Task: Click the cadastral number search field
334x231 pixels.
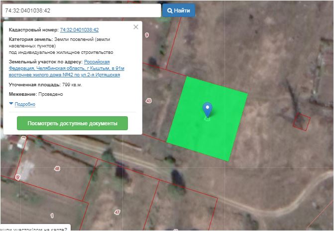Action: click(81, 10)
